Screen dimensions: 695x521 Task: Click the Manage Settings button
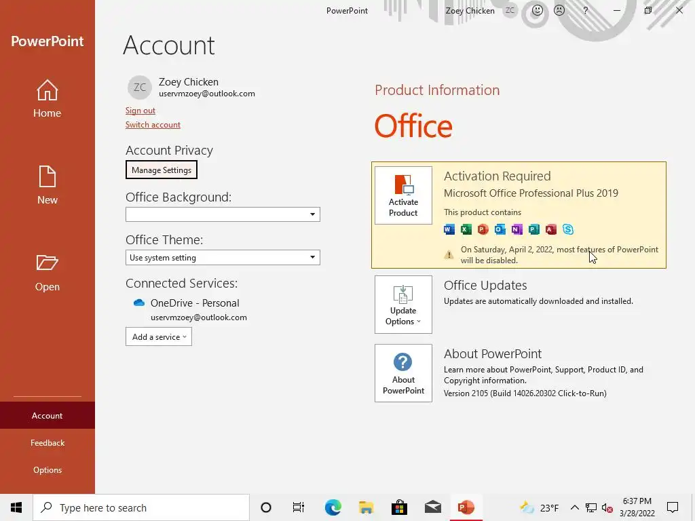(162, 170)
